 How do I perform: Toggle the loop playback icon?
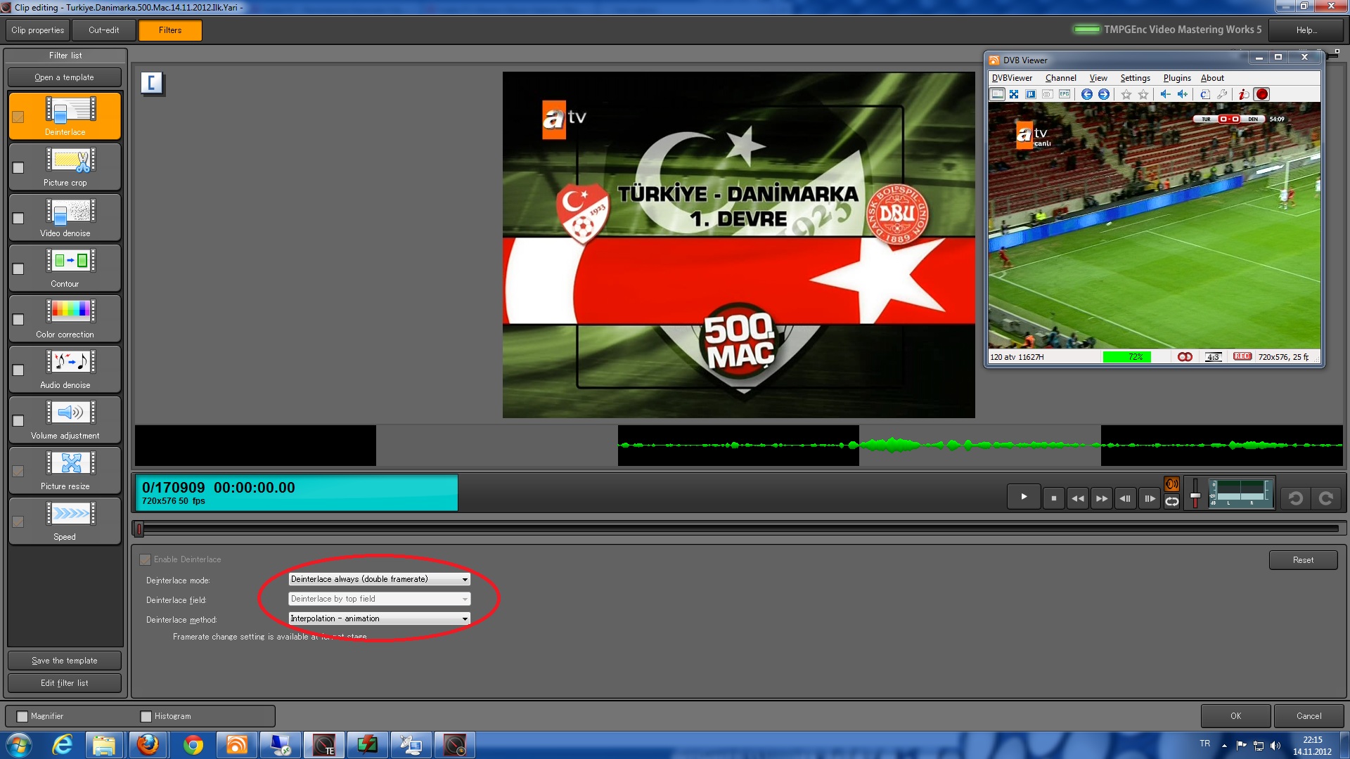[x=1171, y=501]
